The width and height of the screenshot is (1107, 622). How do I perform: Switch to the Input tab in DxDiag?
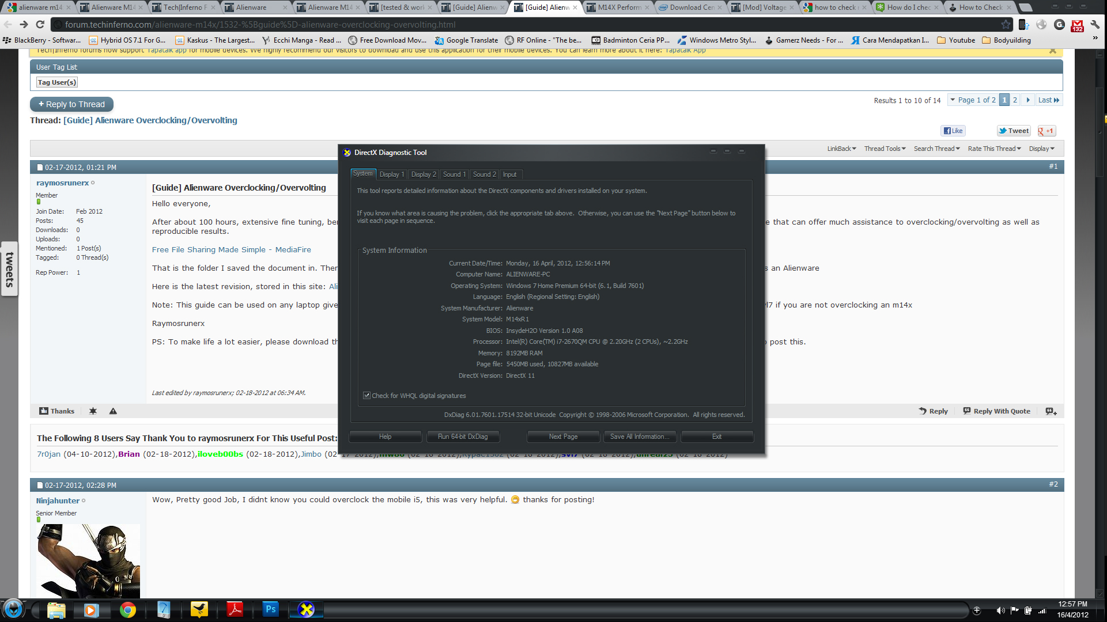coord(510,175)
